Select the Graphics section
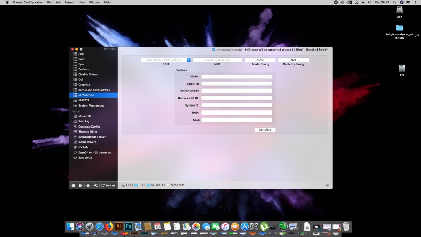 coord(93,85)
